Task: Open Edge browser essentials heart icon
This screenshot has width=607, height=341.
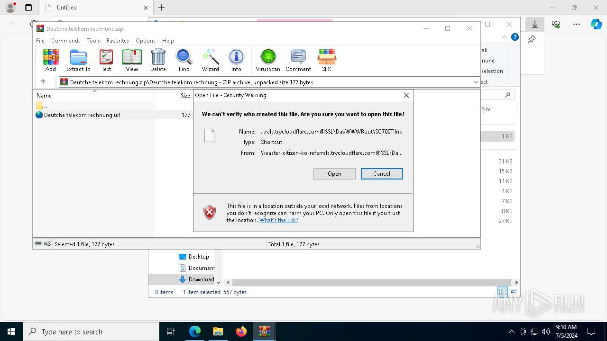Action: point(556,24)
